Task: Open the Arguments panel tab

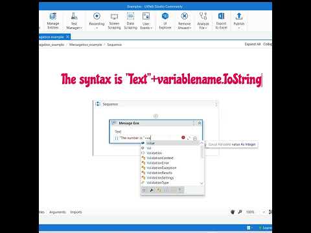Action: (57, 212)
